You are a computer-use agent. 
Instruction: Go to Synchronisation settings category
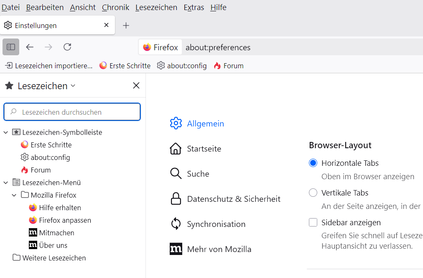[216, 224]
